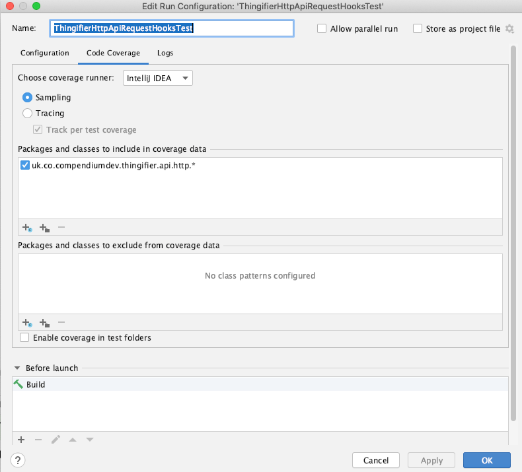This screenshot has width=522, height=472.
Task: Enable coverage in test folders checkbox
Action: pos(24,337)
